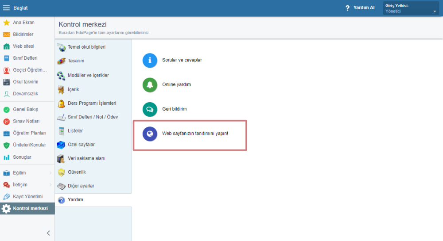The height and width of the screenshot is (241, 443).
Task: Click the Web sitesi house icon
Action: [x=7, y=46]
